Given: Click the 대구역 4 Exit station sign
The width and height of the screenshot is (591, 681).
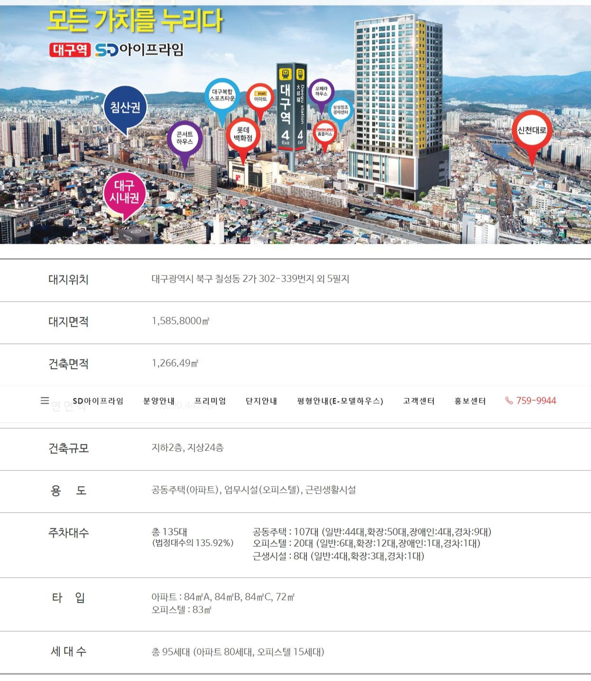Looking at the screenshot, I should pyautogui.click(x=292, y=108).
